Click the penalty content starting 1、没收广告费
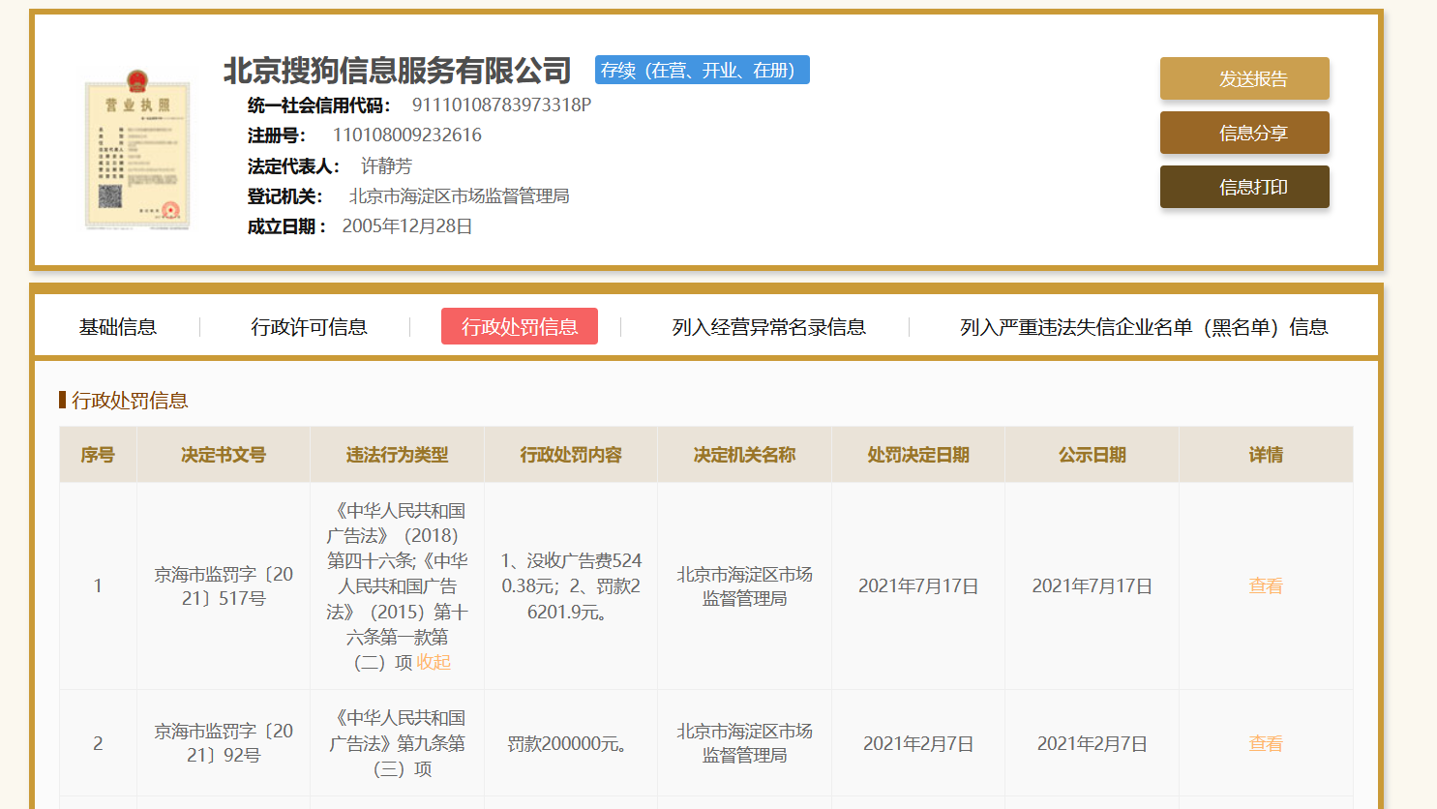This screenshot has width=1437, height=809. [571, 585]
